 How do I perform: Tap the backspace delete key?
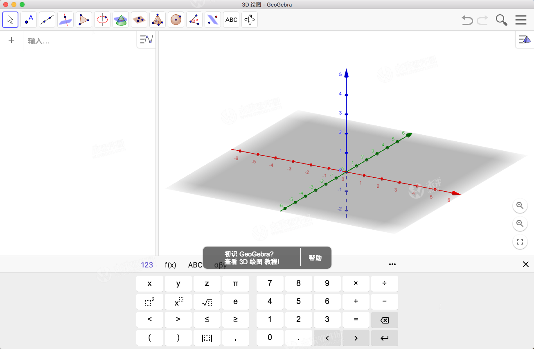385,320
